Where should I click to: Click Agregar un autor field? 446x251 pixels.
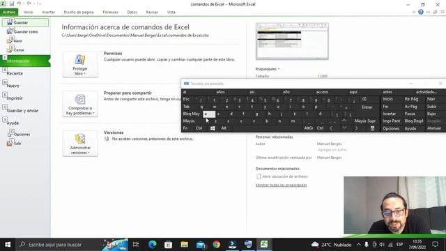[x=332, y=150]
